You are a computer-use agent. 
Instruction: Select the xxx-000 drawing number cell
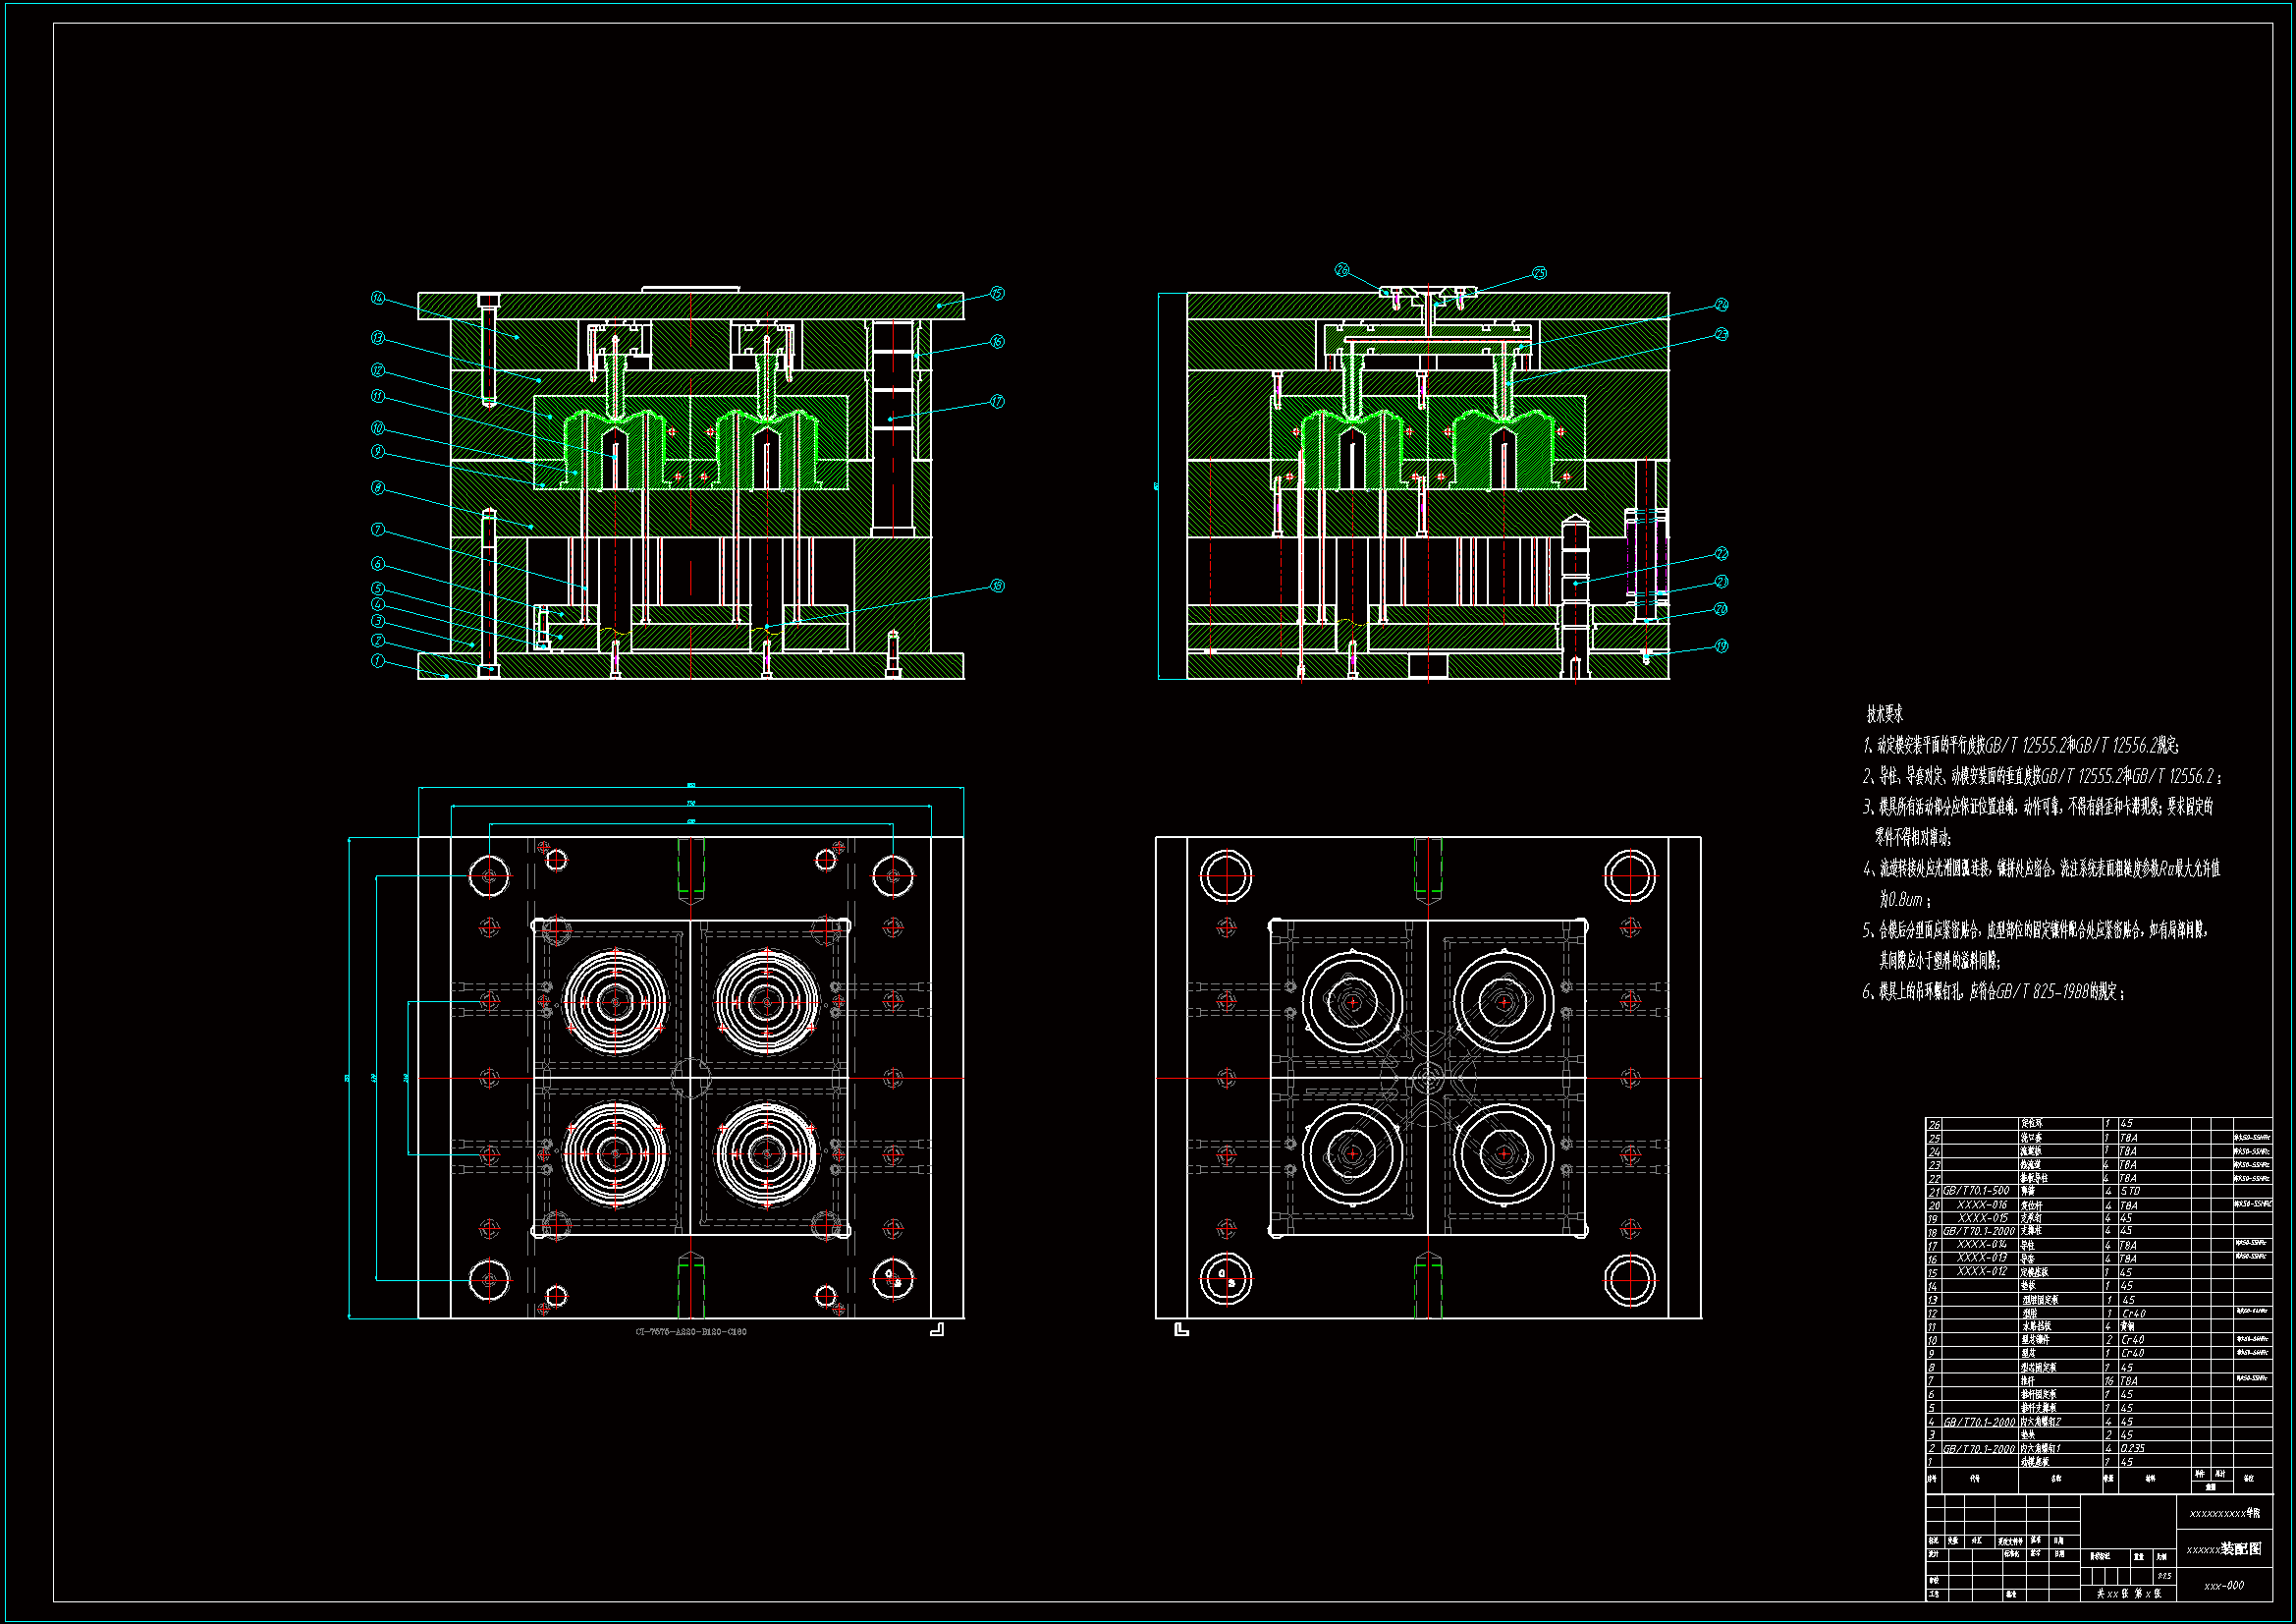pos(2223,1585)
